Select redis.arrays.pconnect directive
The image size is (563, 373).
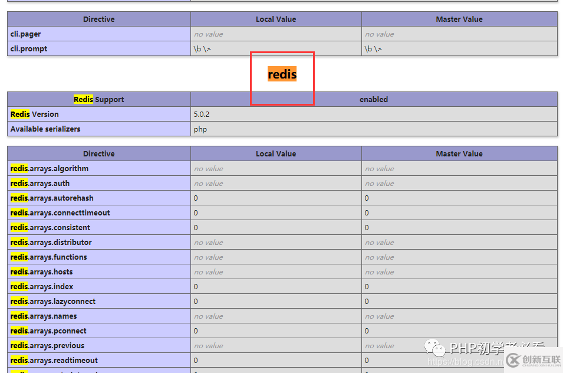pyautogui.click(x=98, y=331)
